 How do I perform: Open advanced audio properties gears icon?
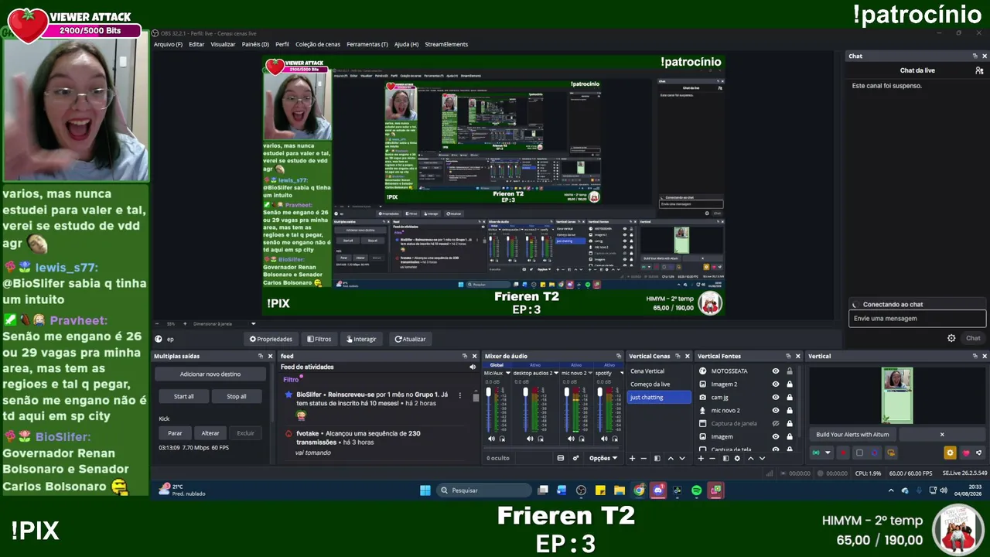coord(575,458)
